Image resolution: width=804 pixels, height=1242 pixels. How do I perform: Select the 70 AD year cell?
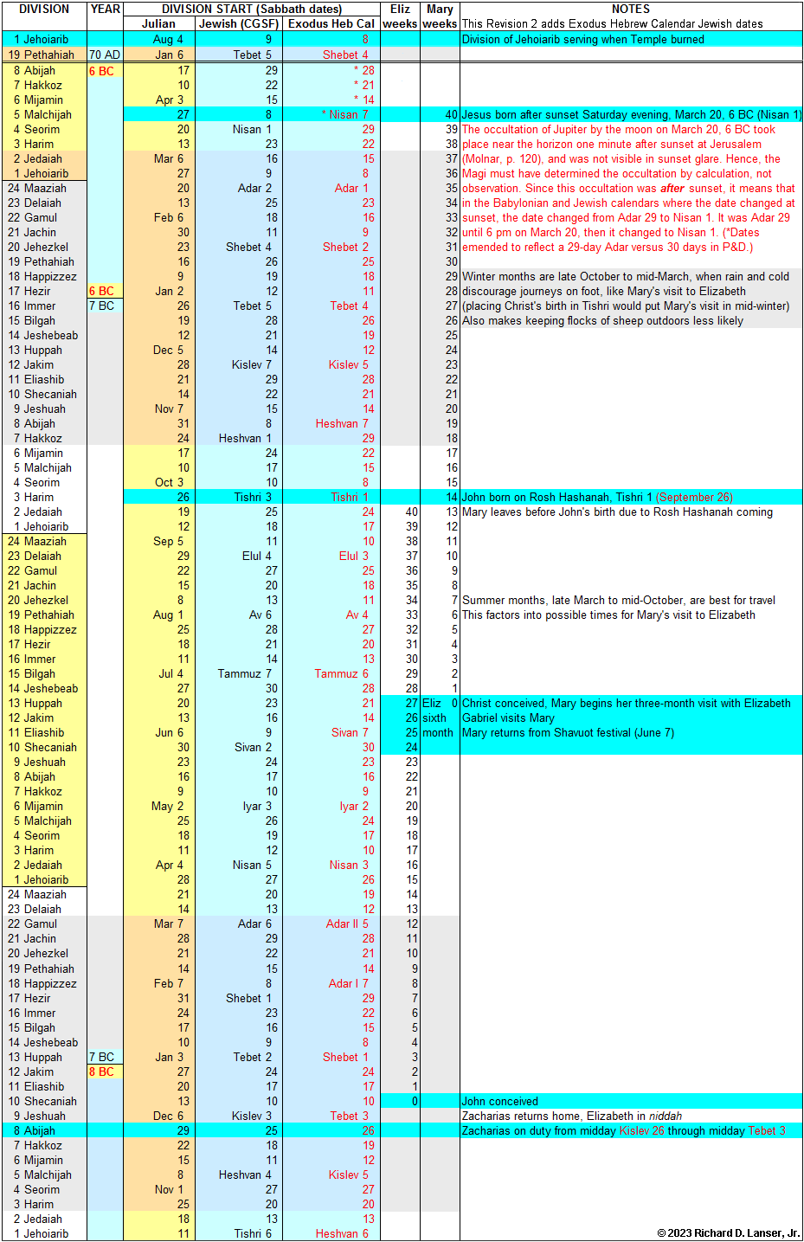pyautogui.click(x=106, y=55)
